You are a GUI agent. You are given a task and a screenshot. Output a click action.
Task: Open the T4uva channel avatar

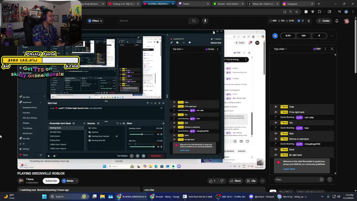click(x=21, y=181)
